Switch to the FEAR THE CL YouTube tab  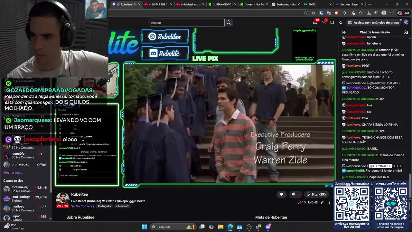click(x=158, y=4)
